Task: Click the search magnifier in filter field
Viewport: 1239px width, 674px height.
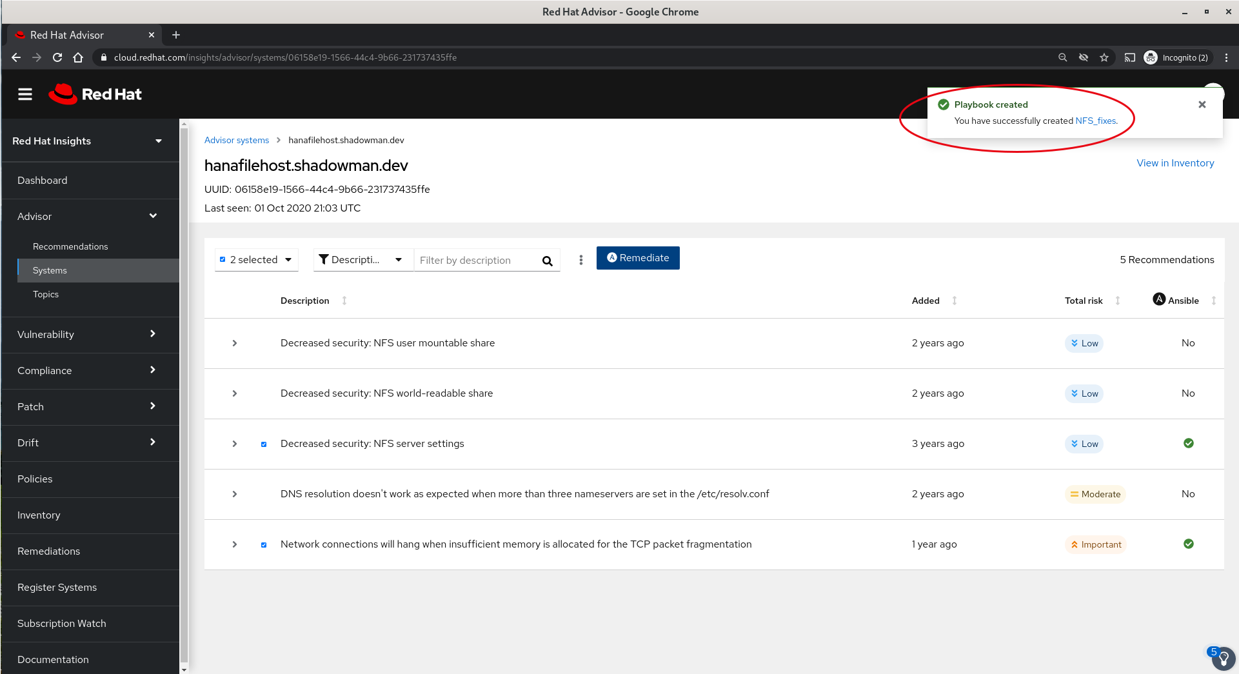Action: 548,261
